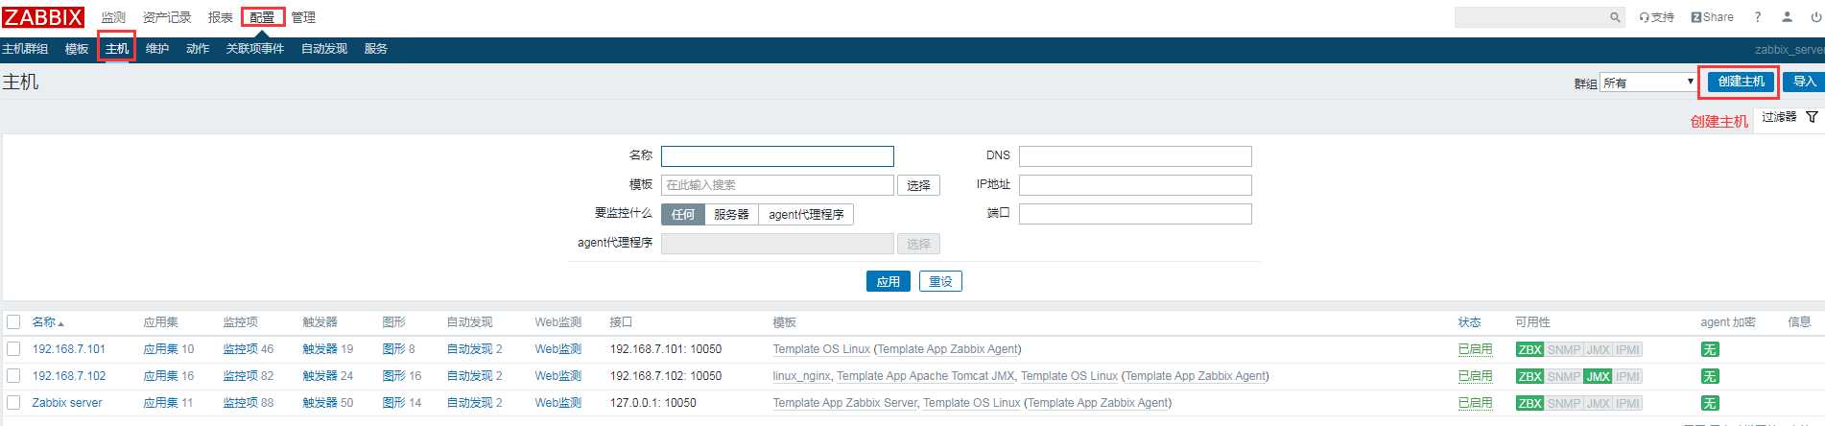
Task: Select checkbox for host 192.168.7.102
Action: click(13, 376)
